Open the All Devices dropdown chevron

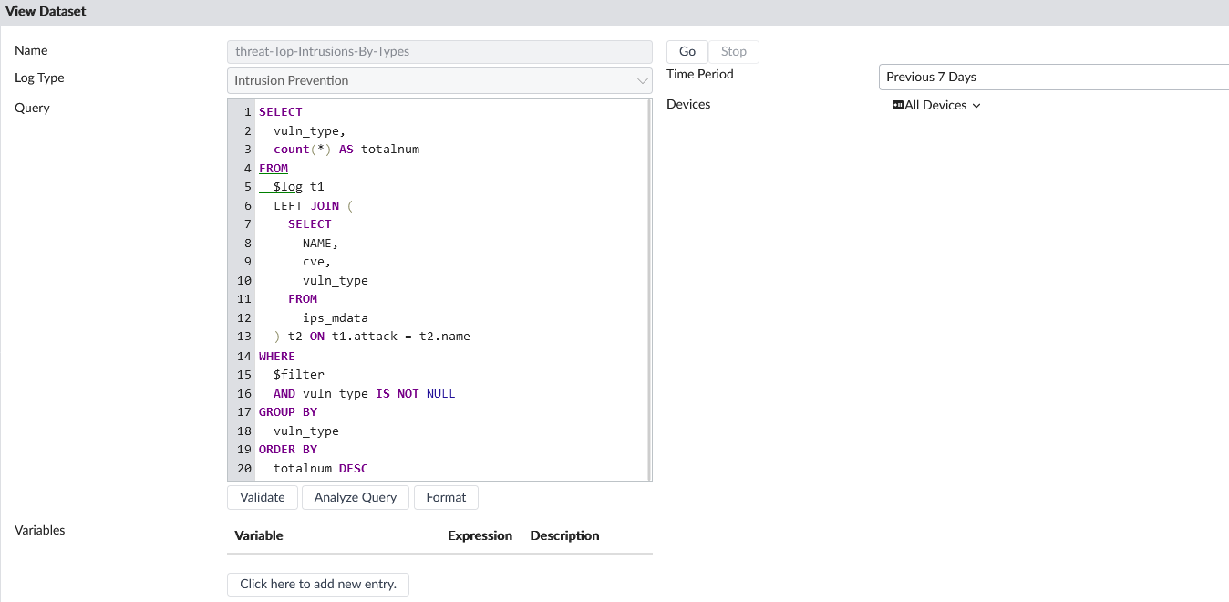[x=976, y=106]
